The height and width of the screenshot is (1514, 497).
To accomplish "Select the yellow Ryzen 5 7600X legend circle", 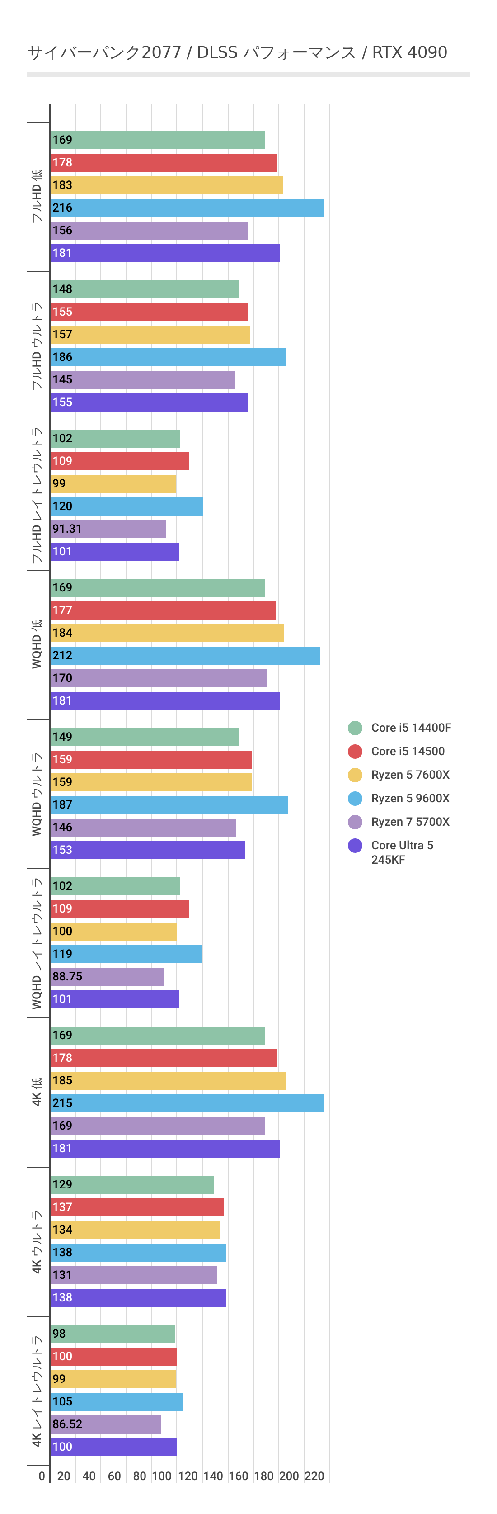I will click(x=355, y=775).
